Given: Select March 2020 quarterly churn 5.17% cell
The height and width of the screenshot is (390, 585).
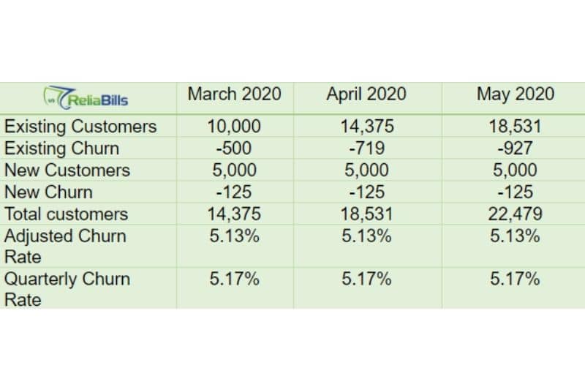Looking at the screenshot, I should (x=234, y=279).
